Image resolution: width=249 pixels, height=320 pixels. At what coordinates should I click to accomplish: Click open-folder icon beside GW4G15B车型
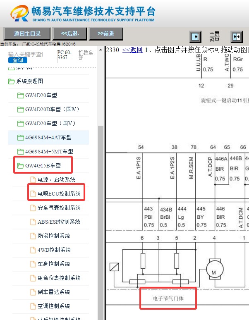point(20,166)
